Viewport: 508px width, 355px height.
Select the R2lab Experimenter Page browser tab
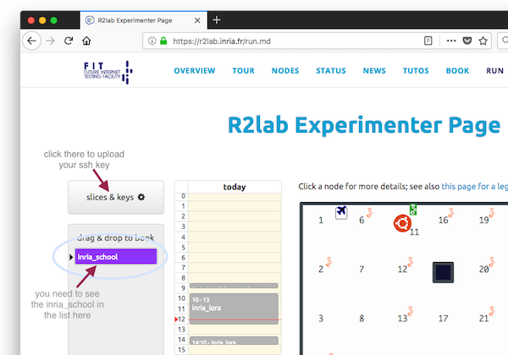pyautogui.click(x=144, y=20)
